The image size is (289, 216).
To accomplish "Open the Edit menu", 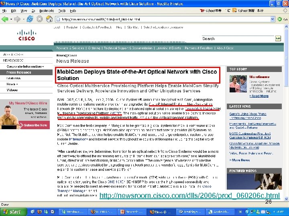I will click(14, 11).
